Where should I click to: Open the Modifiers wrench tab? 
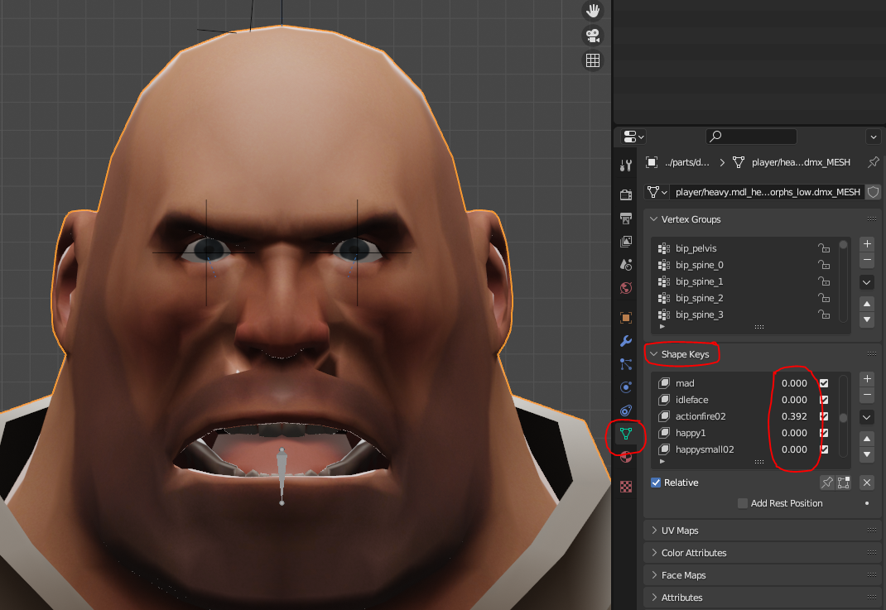tap(625, 340)
